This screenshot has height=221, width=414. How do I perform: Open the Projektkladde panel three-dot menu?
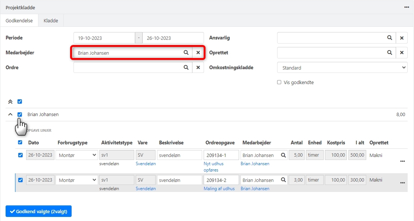(407, 7)
